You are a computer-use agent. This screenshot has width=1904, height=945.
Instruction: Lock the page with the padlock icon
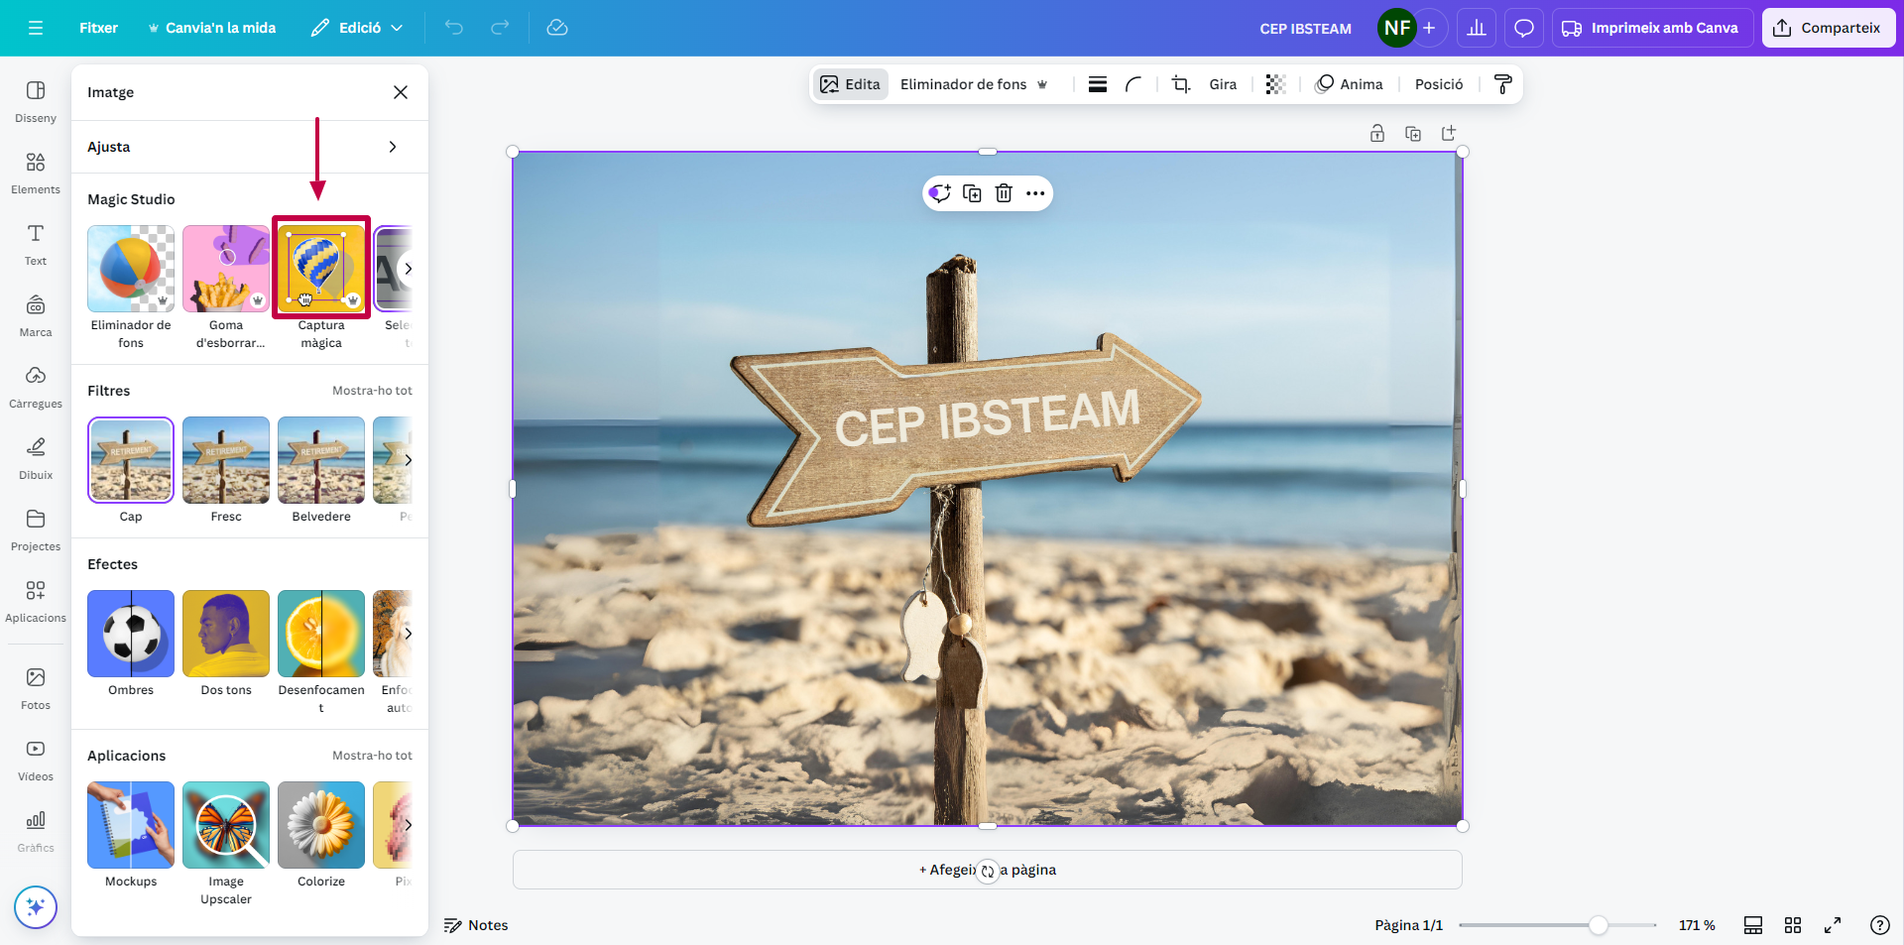(1377, 134)
